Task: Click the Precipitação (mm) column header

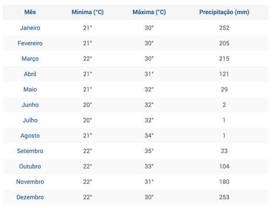Action: [224, 12]
